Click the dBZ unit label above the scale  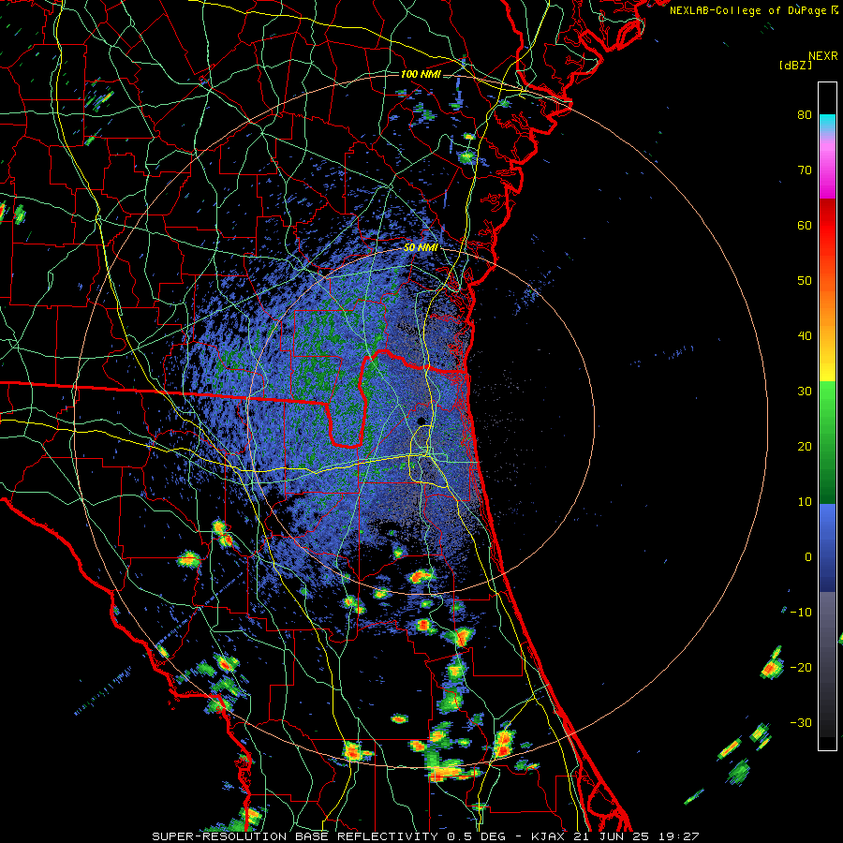pyautogui.click(x=796, y=65)
